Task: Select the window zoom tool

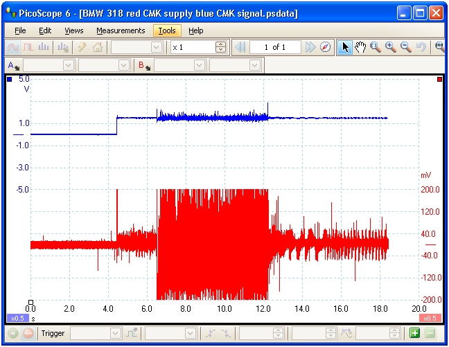Action: click(376, 47)
